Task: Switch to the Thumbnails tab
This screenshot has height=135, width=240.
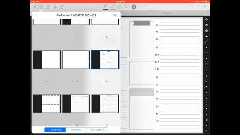Action: pos(55,130)
